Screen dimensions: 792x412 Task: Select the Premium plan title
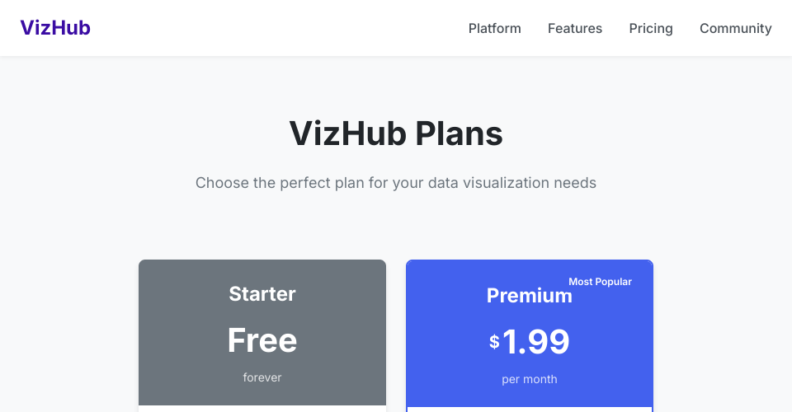[x=529, y=296]
